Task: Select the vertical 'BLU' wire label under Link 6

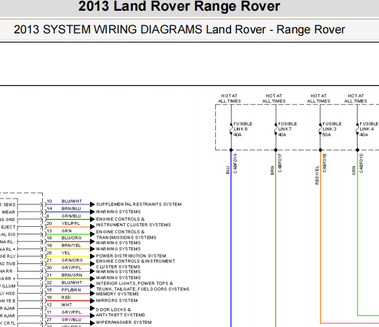Action: point(227,170)
